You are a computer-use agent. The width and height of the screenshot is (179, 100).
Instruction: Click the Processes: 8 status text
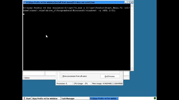(x=62, y=84)
